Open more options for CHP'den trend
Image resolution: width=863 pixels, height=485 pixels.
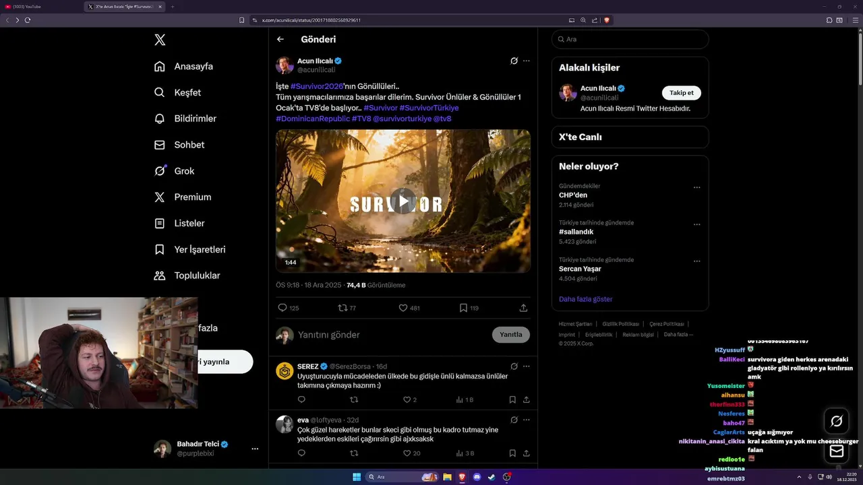click(x=696, y=187)
